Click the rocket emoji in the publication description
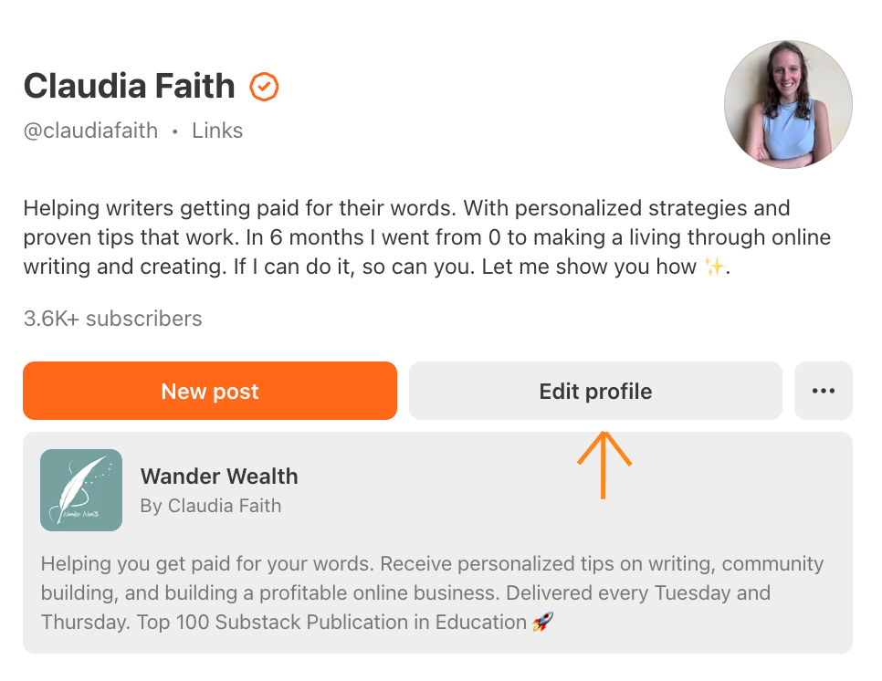 (541, 623)
